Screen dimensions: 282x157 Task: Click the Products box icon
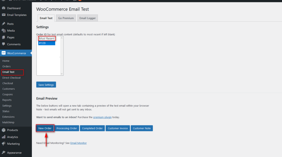4,130
